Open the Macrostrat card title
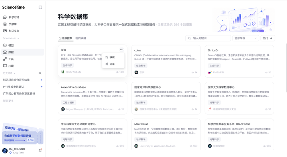Screen dimensions: 287x157 tap(141, 124)
